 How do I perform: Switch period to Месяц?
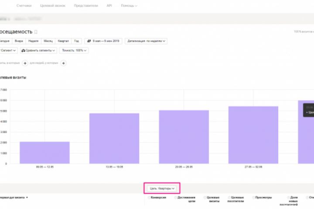[x=48, y=41]
